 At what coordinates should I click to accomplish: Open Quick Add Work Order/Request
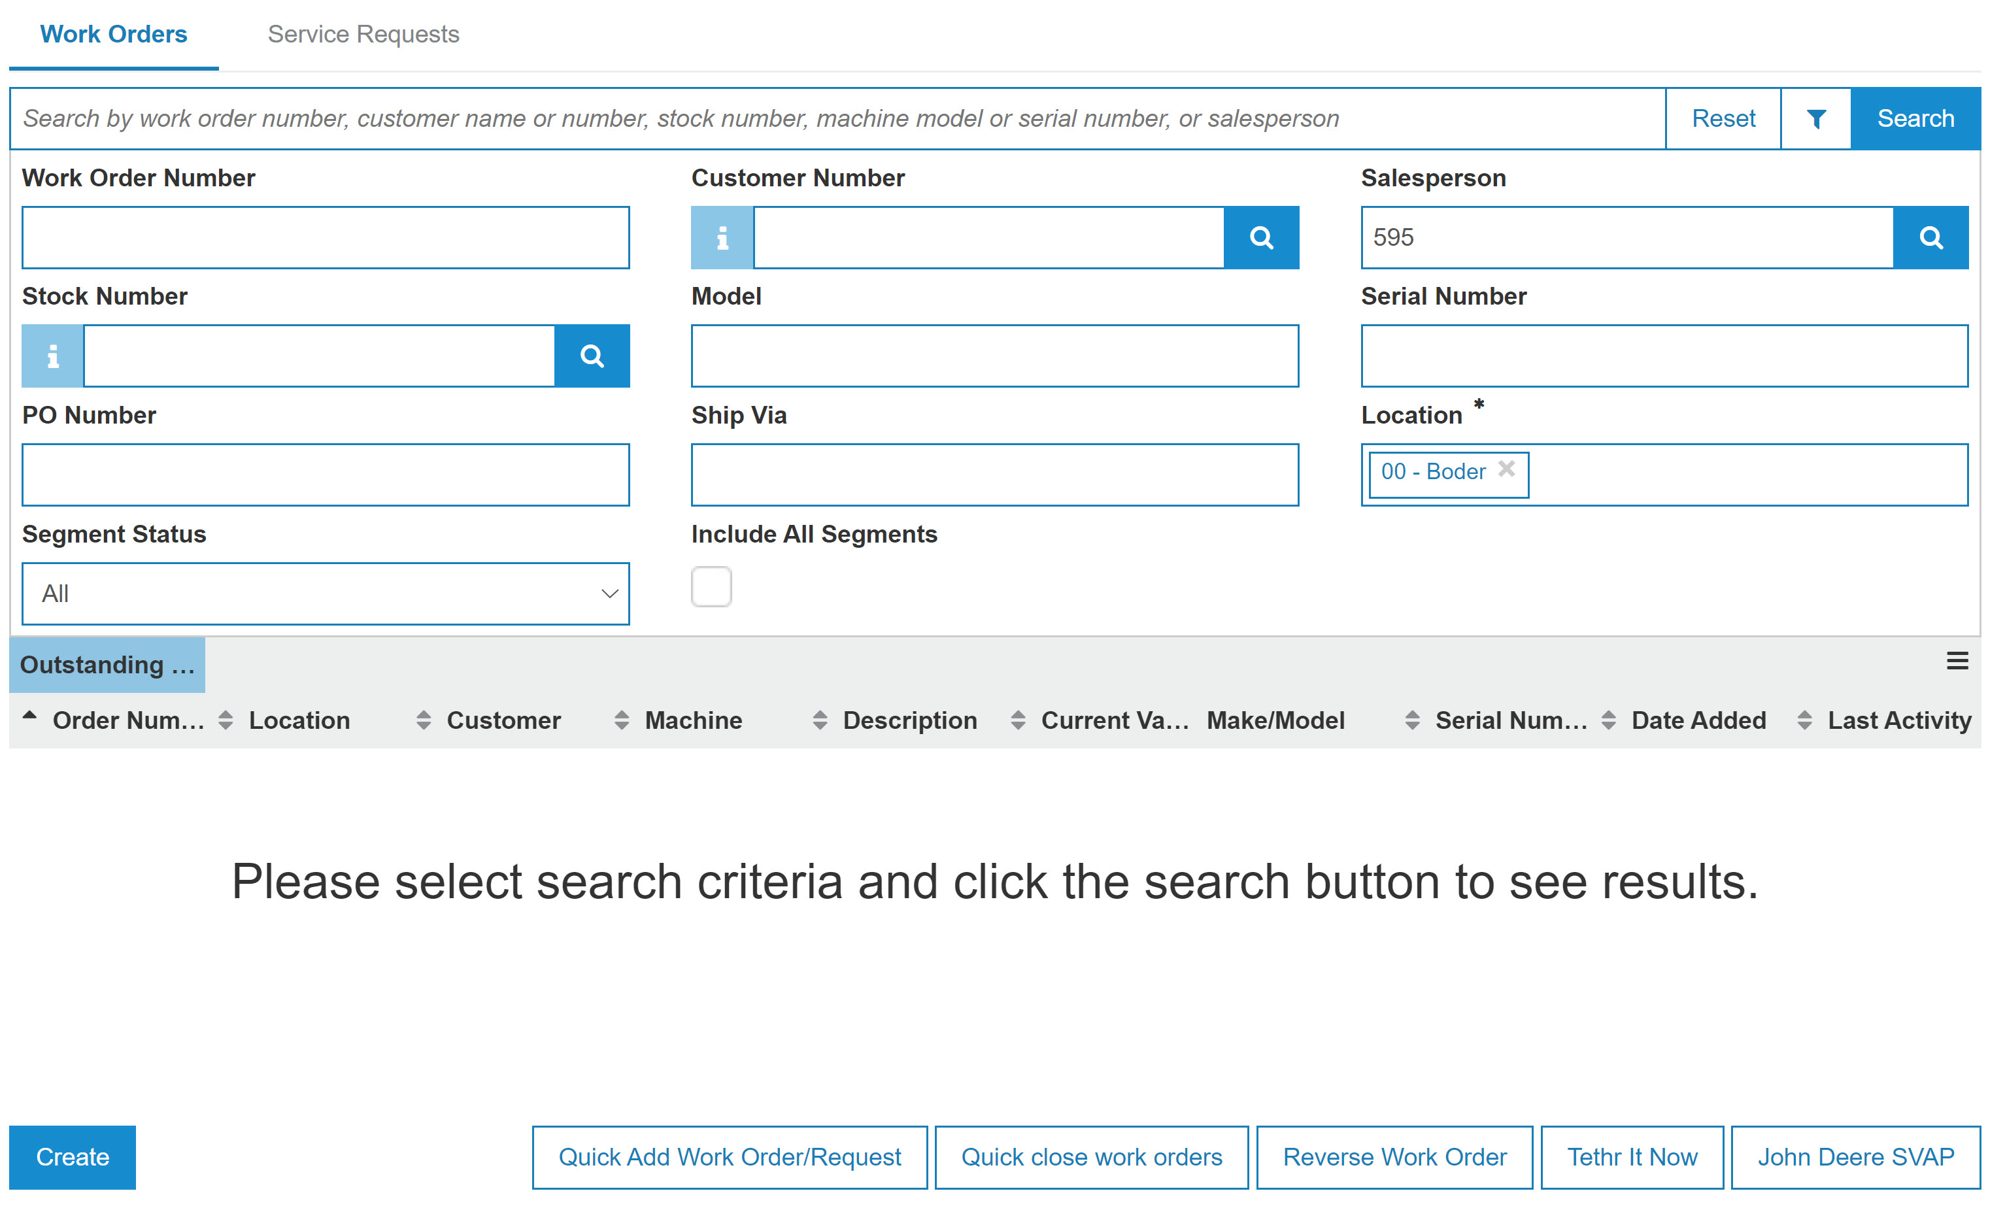point(729,1157)
